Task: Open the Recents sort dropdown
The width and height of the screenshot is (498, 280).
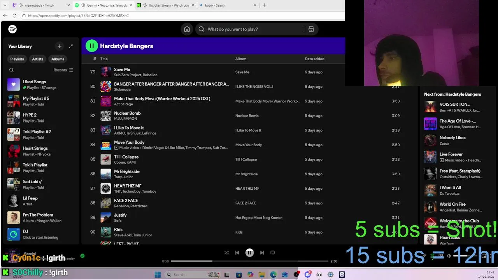Action: tap(63, 70)
